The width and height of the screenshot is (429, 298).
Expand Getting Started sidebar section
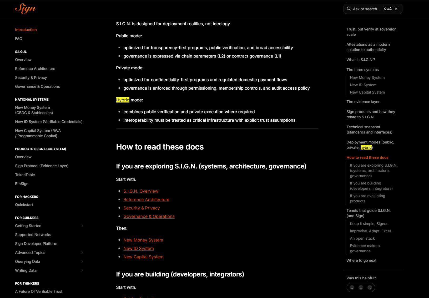pos(82,226)
